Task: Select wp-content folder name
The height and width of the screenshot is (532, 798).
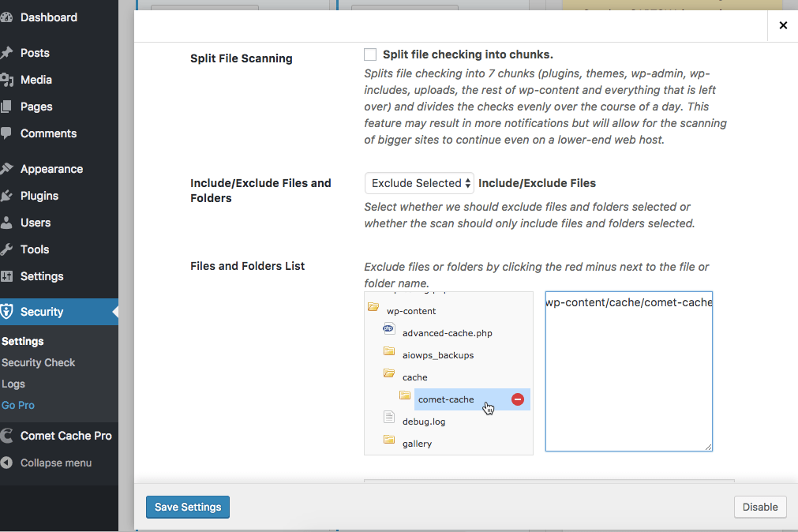Action: pos(411,311)
